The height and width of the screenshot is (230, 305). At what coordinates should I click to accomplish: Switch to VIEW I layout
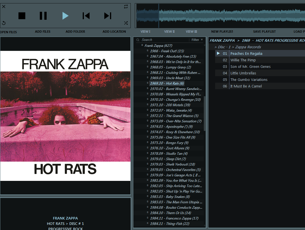click(146, 32)
